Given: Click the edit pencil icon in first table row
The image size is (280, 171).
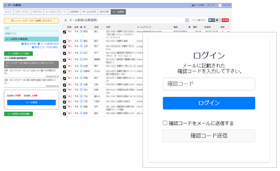Looking at the screenshot, I should point(64,32).
